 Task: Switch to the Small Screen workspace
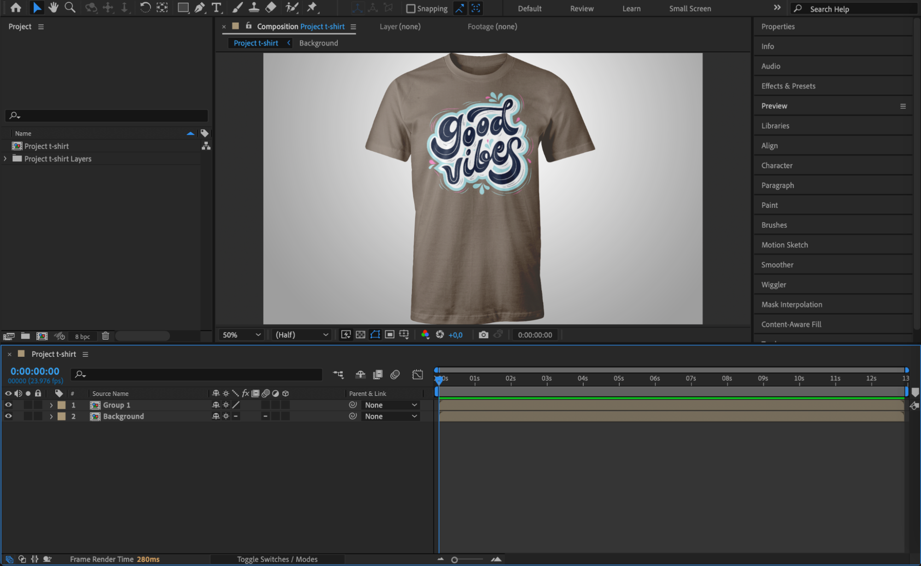click(690, 9)
